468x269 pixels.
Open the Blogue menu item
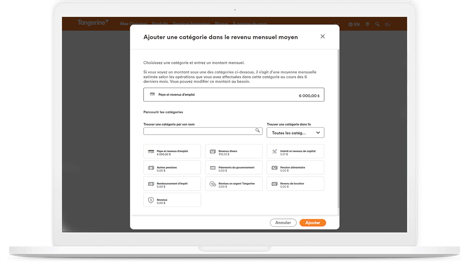tap(221, 24)
